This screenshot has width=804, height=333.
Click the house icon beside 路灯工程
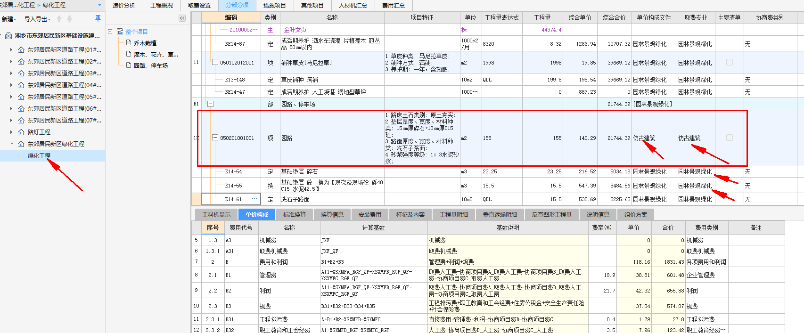pos(21,132)
